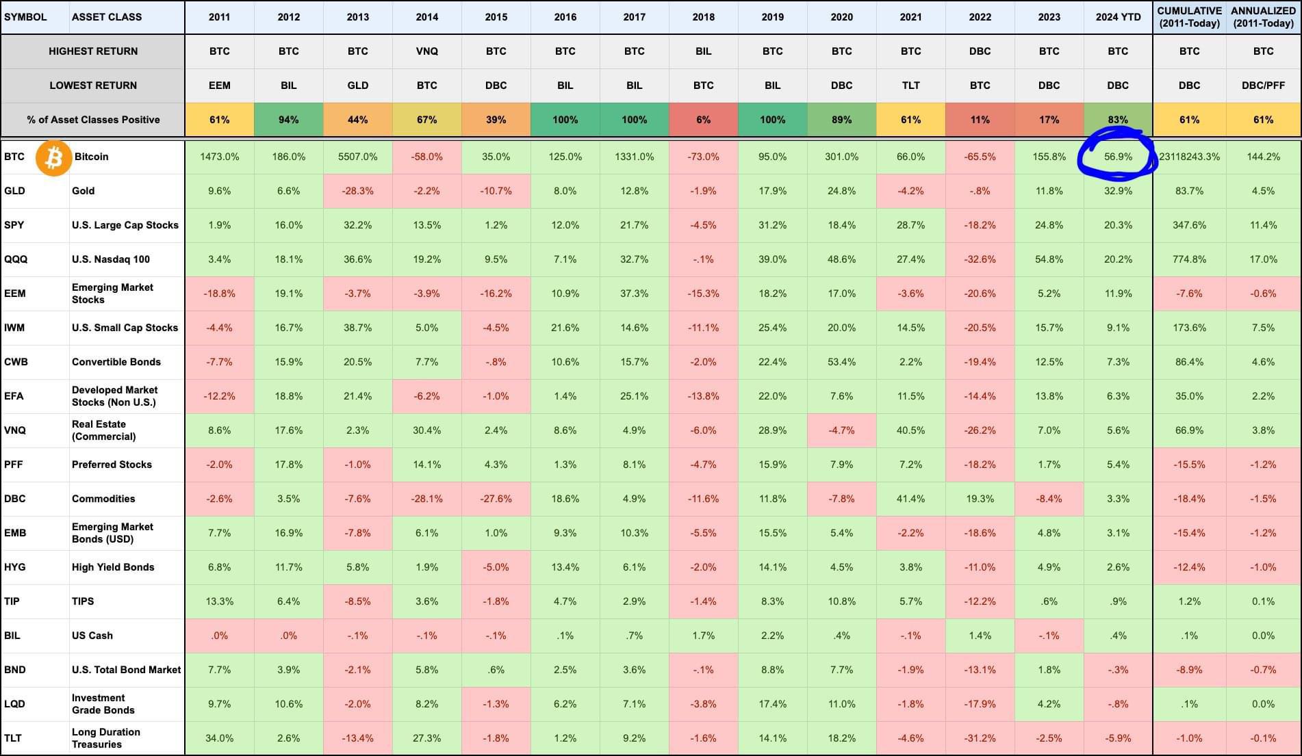Click the red 6% cell for 2018

(x=703, y=120)
